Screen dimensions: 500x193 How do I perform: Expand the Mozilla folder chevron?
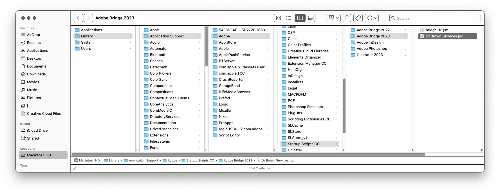[268, 111]
